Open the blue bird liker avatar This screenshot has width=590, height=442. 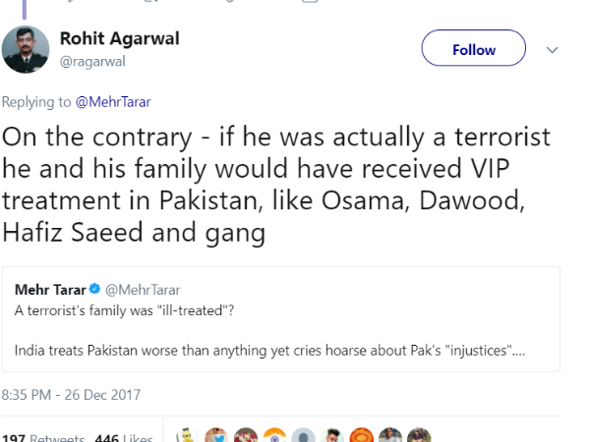click(216, 435)
